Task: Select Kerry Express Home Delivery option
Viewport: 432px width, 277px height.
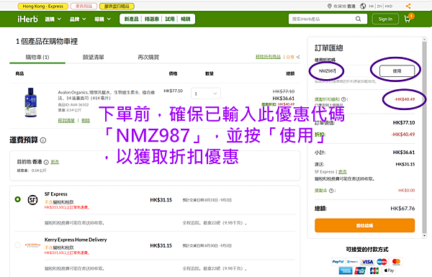Action: click(x=17, y=245)
